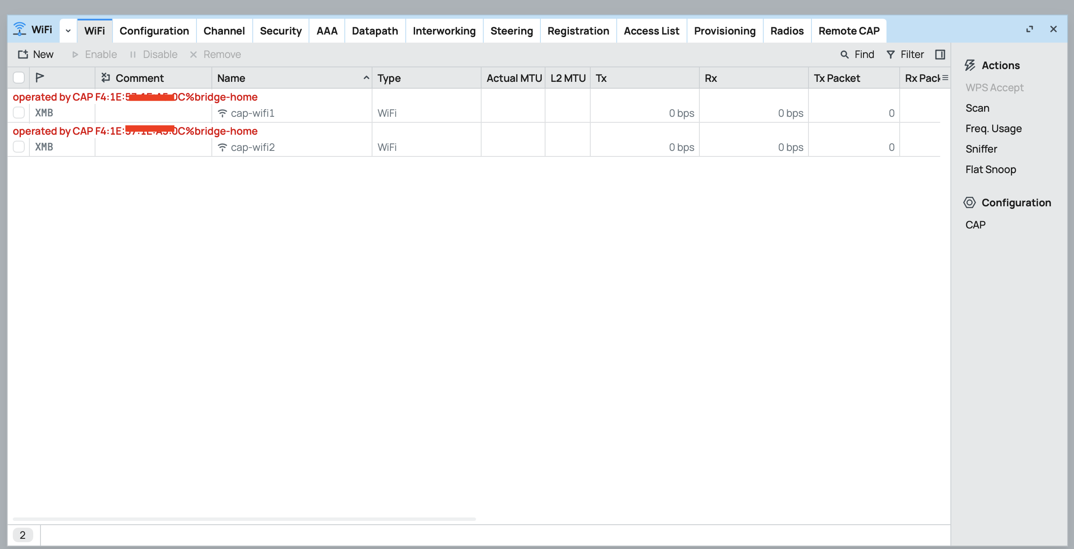Click the horizontal scrollbar at bottom
The width and height of the screenshot is (1074, 549).
pos(244,519)
